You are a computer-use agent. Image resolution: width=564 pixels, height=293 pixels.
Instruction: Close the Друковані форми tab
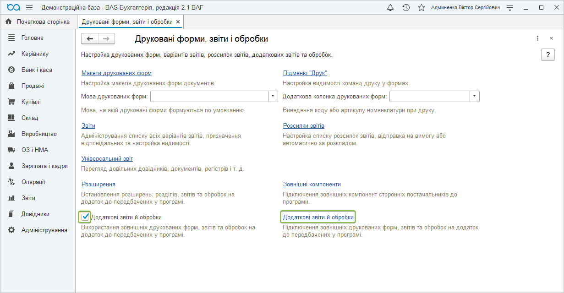pyautogui.click(x=178, y=22)
